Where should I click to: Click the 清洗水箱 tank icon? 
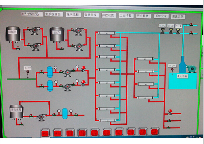pos(16,111)
